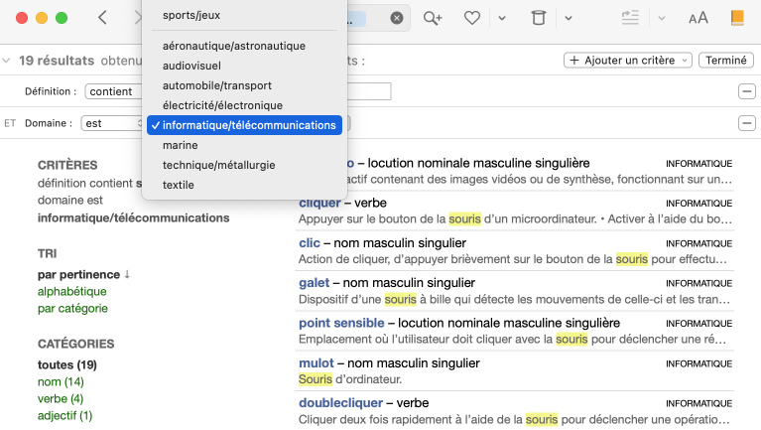The image size is (761, 430).
Task: Click the 'Terminé' button
Action: tap(725, 61)
